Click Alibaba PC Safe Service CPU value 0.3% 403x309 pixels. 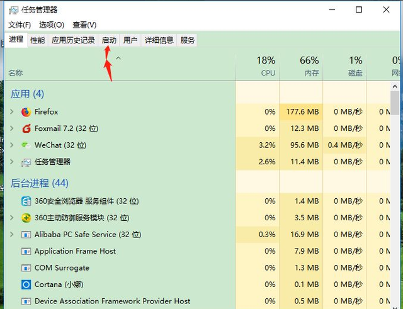pos(267,235)
